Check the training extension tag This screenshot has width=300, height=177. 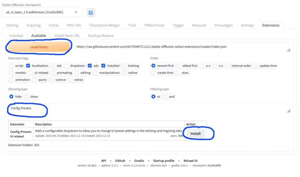point(123,66)
